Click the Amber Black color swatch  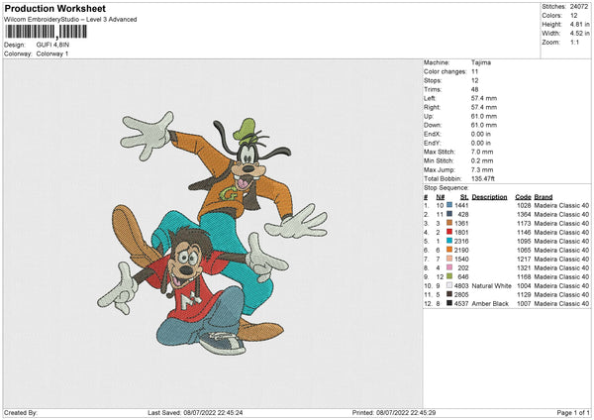pos(449,303)
